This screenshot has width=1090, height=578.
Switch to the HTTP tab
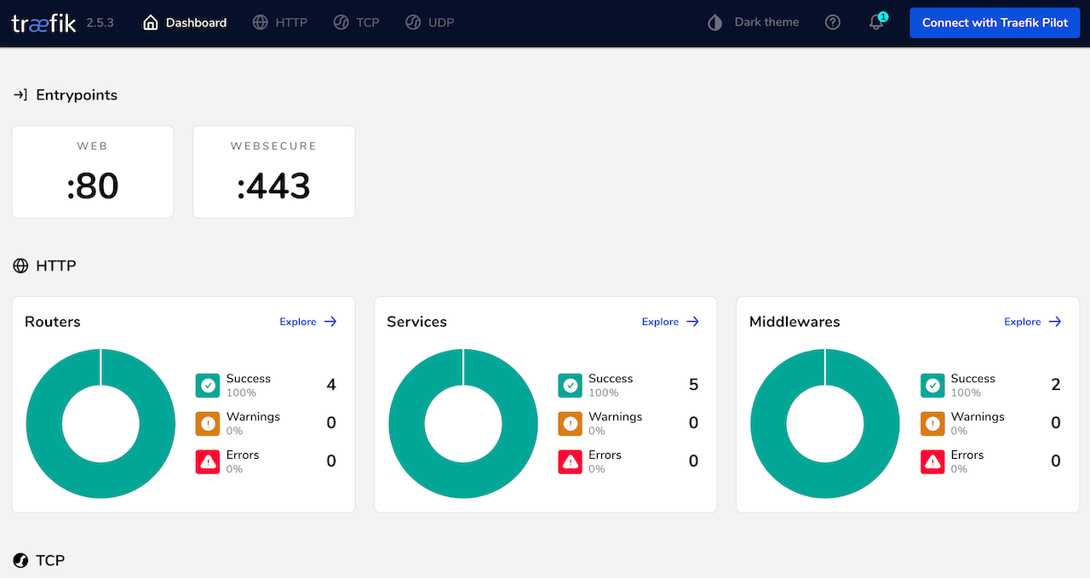coord(280,23)
